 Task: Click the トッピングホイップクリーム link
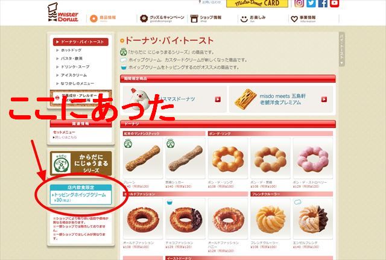pyautogui.click(x=79, y=195)
